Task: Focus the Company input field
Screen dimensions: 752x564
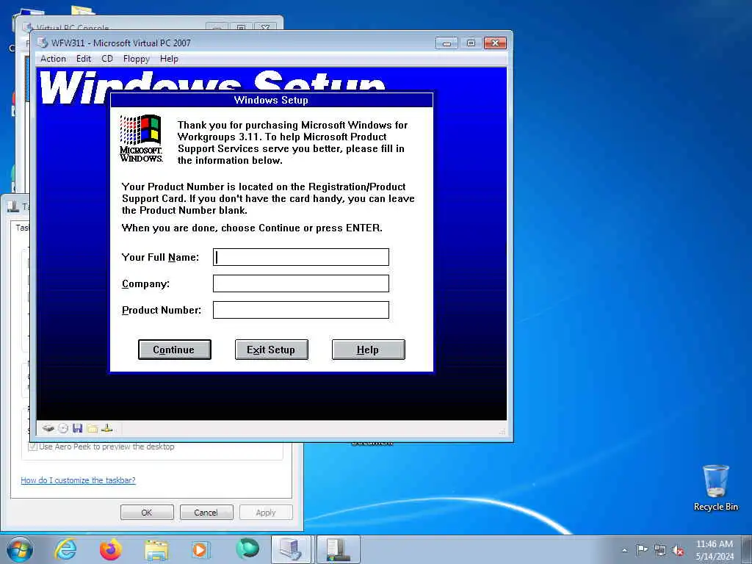Action: coord(300,283)
